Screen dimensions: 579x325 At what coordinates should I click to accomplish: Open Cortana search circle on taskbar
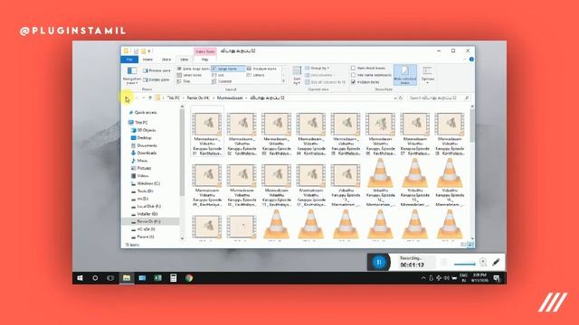click(95, 278)
